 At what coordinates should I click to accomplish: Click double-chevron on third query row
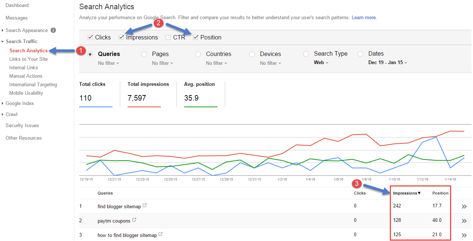464,235
